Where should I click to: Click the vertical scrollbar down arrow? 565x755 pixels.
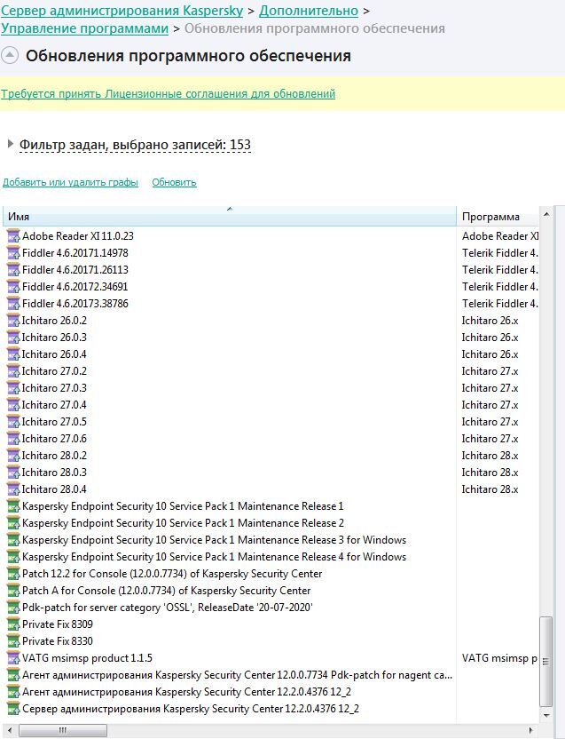(x=546, y=716)
